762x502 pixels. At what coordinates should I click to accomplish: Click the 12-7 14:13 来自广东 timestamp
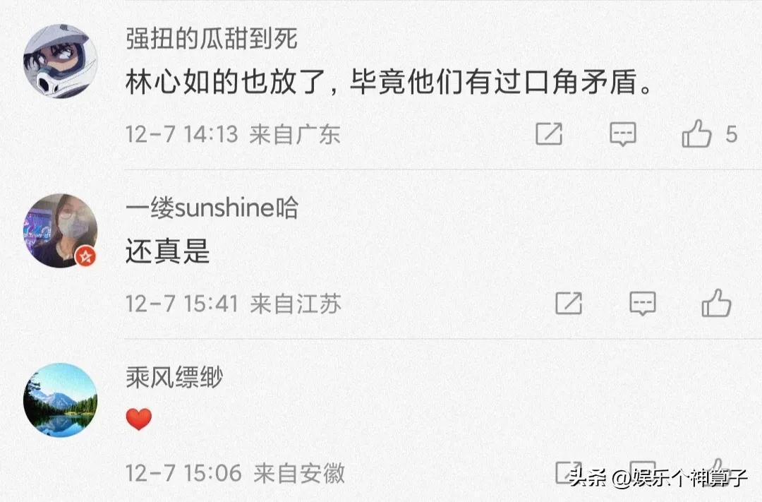[233, 134]
